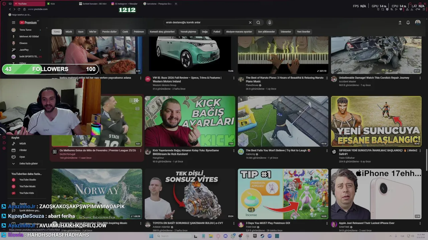Select the Canlı filter chip

click(x=125, y=32)
